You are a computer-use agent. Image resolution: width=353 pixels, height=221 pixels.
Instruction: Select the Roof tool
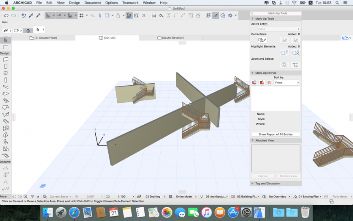pyautogui.click(x=6, y=108)
